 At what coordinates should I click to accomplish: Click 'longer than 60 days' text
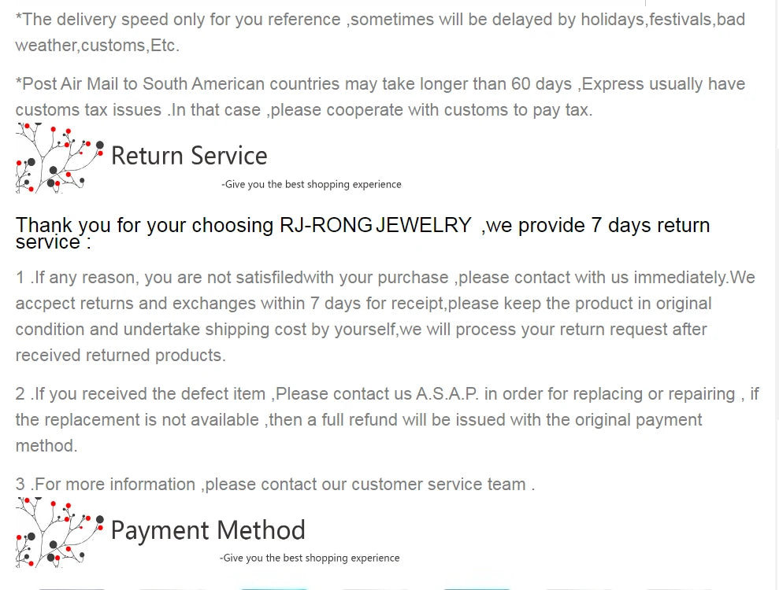497,84
